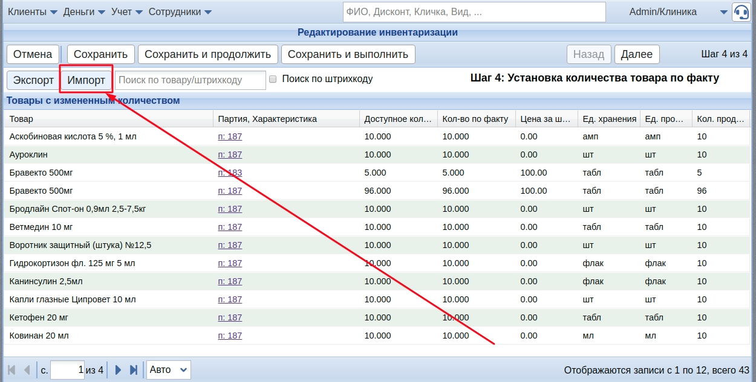Open the Авто page size dropdown
The image size is (756, 382).
pyautogui.click(x=168, y=370)
